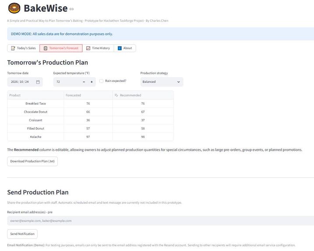Click Tomorrow's Production Plan heading

click(48, 63)
